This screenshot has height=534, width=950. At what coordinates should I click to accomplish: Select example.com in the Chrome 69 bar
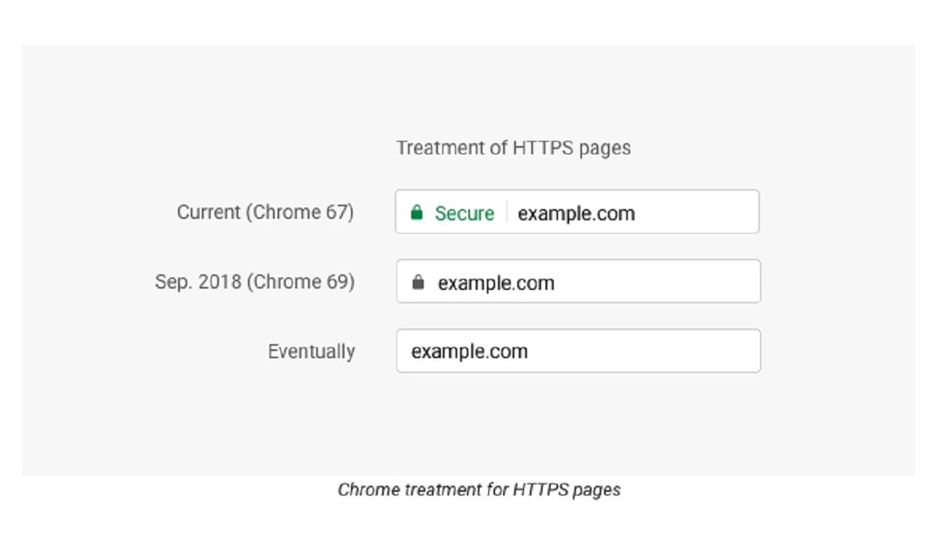pos(496,283)
